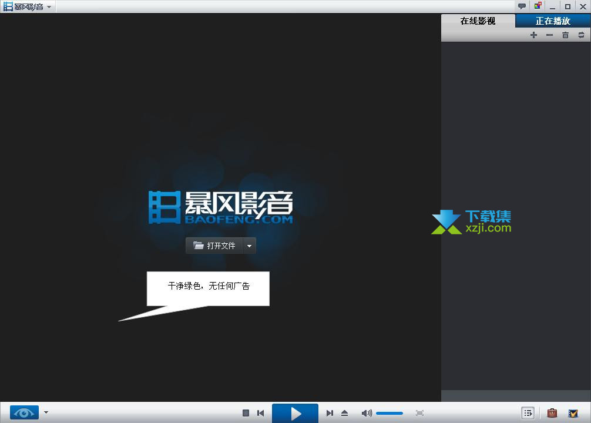
Task: Adjust the volume slider
Action: [x=389, y=413]
